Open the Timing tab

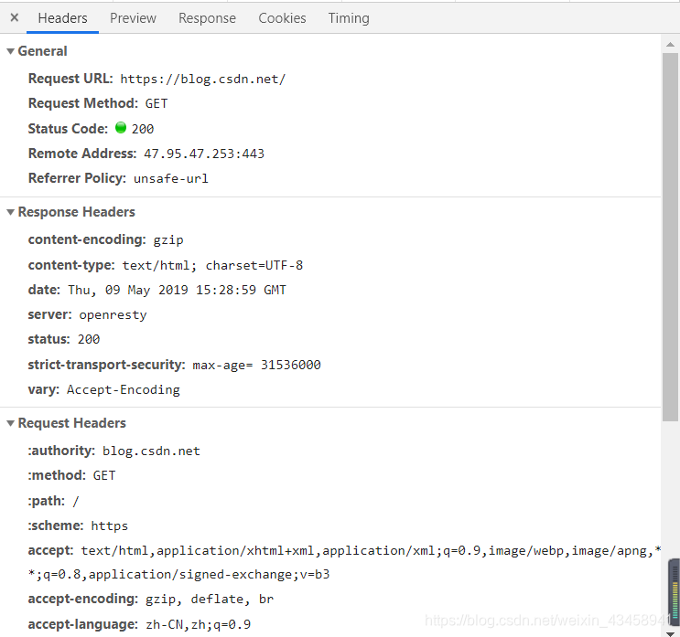349,18
